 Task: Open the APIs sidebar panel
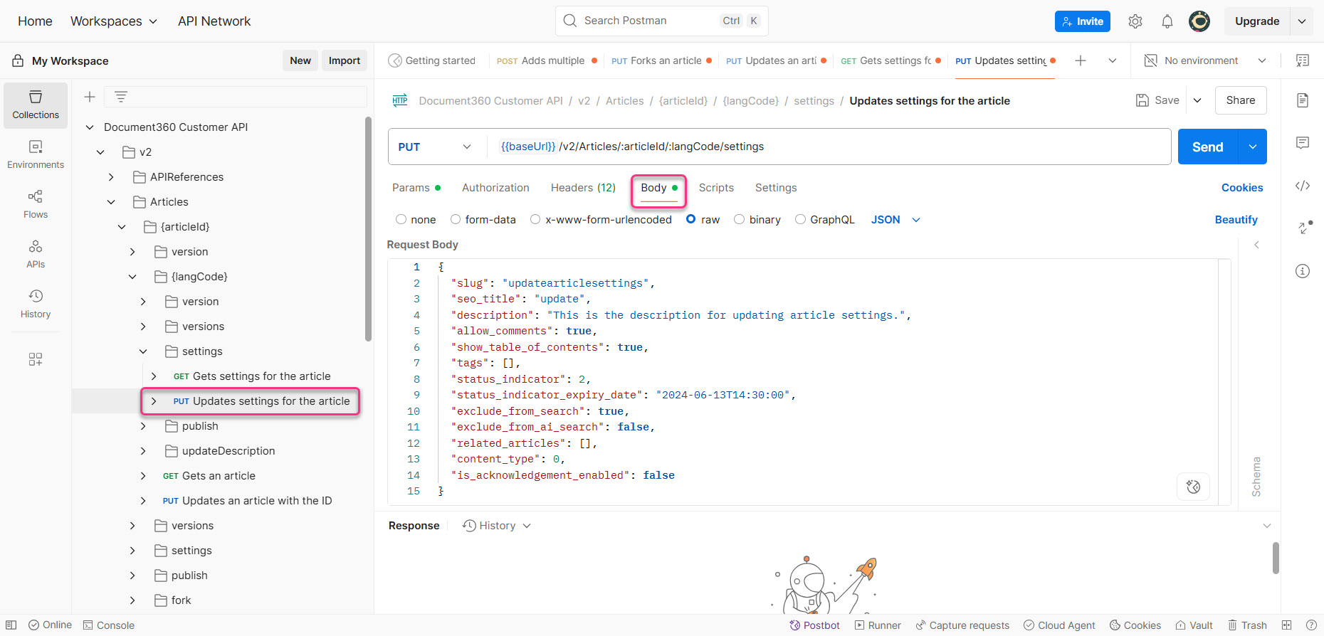click(x=36, y=254)
